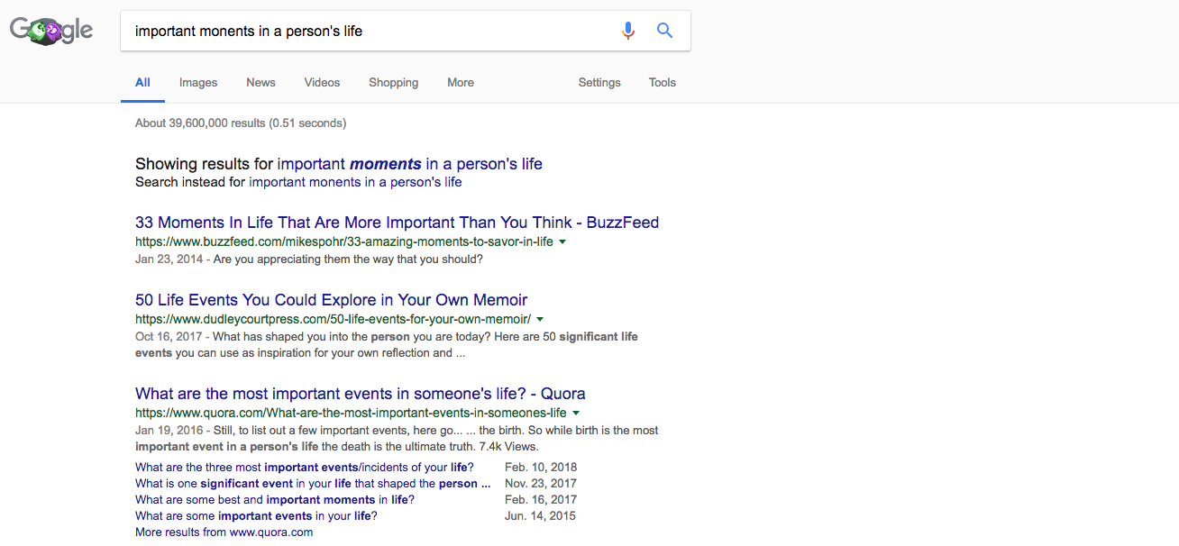Click corrected query 'important moments in a person's life'
Screen dimensions: 1179x546
point(410,164)
